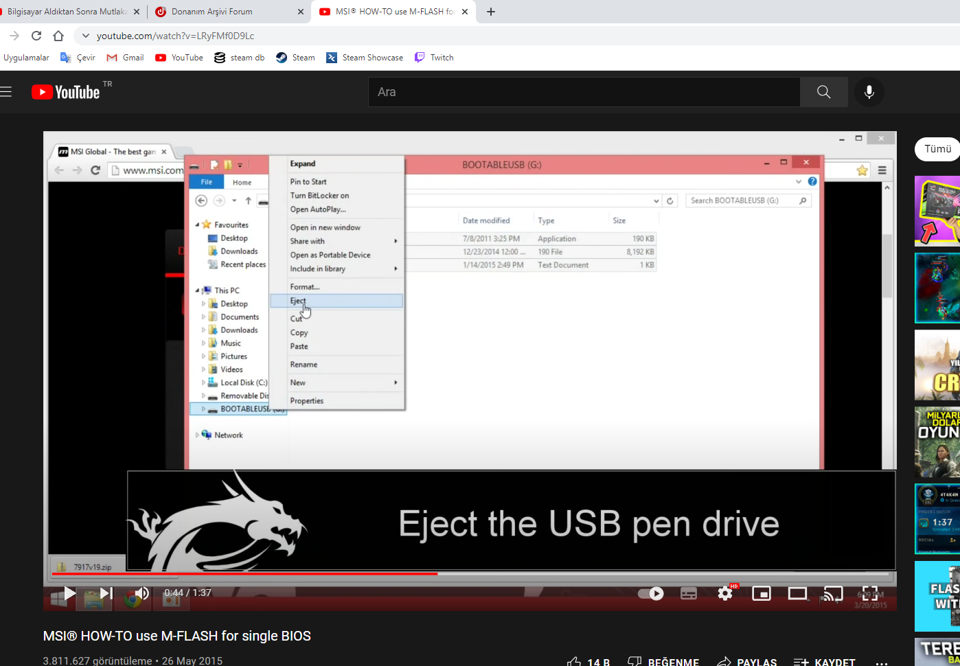Click the youtube.com address bar

click(x=175, y=36)
